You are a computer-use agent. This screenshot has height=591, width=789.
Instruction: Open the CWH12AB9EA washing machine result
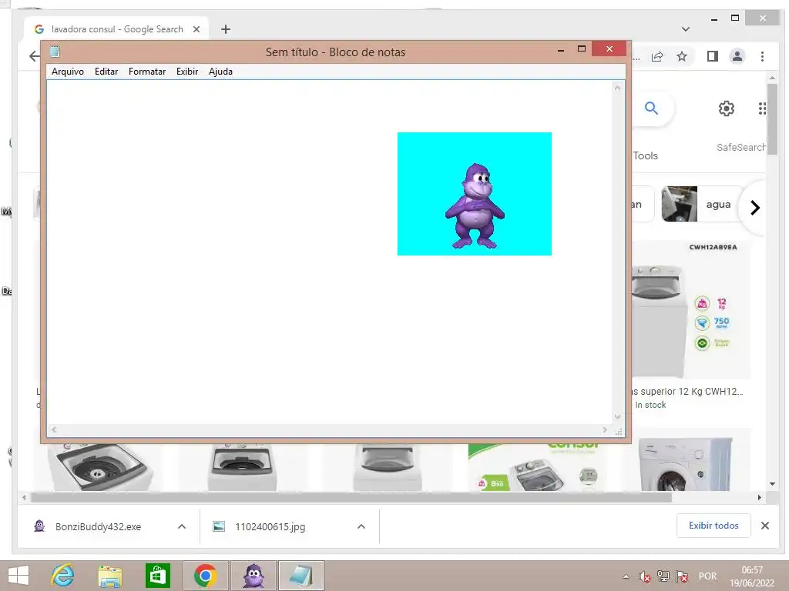point(691,310)
